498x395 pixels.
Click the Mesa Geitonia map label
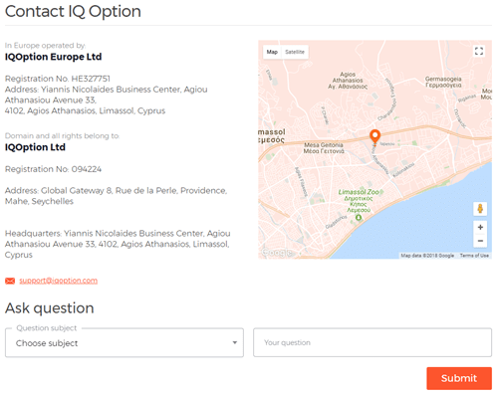click(324, 148)
